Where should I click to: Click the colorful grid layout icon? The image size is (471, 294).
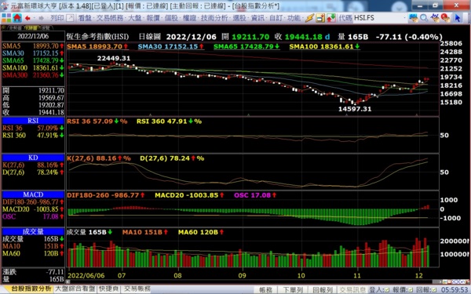coord(6,18)
